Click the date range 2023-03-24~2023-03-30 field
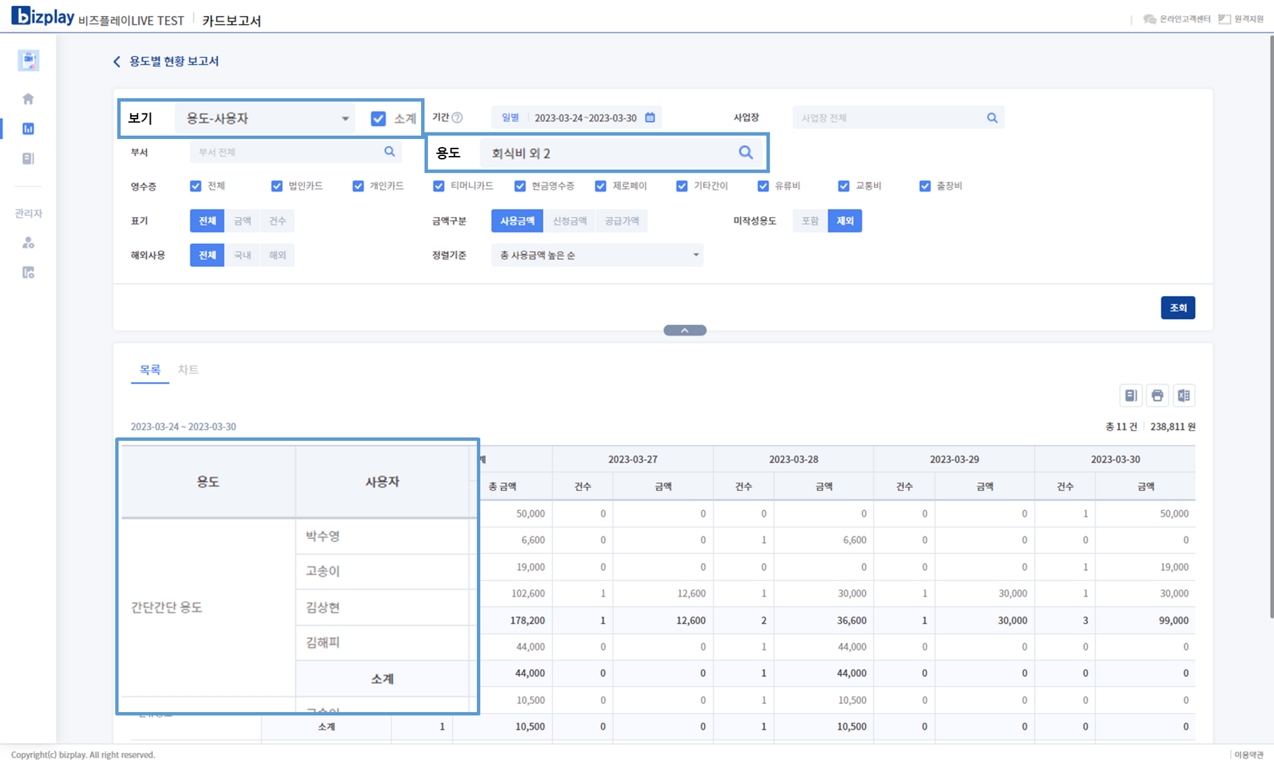 585,118
